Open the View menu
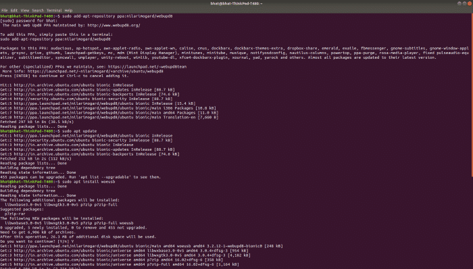The width and height of the screenshot is (473, 269). tap(25, 10)
